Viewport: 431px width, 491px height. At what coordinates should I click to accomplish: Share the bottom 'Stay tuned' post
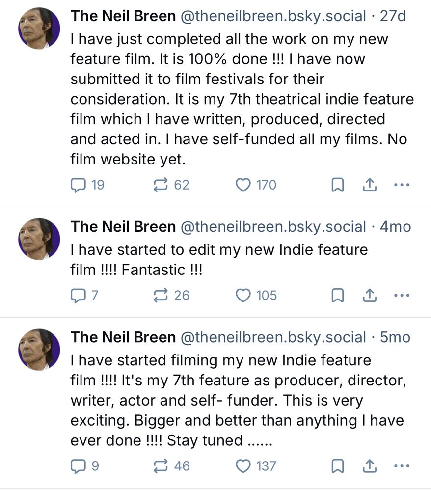tap(370, 465)
